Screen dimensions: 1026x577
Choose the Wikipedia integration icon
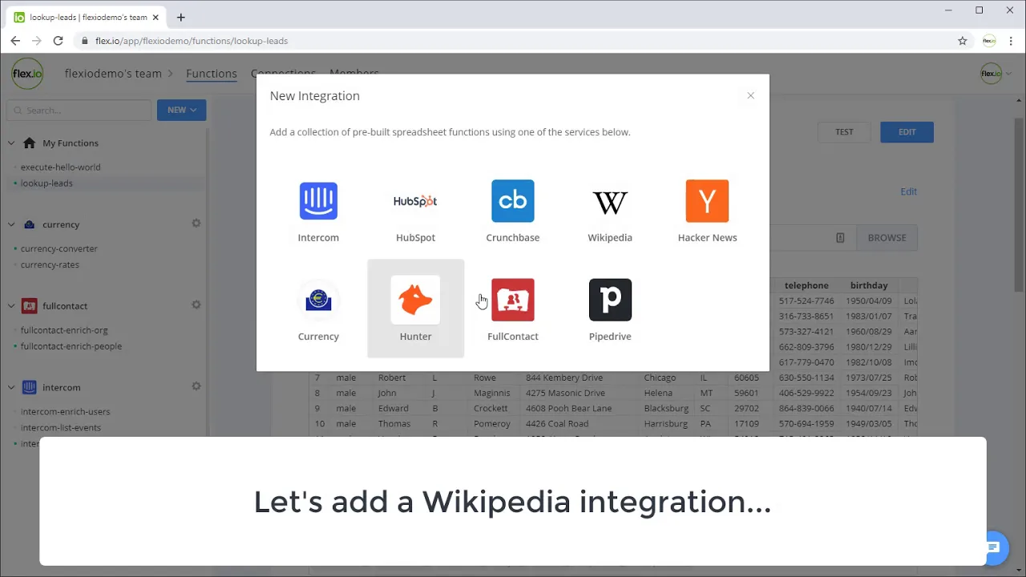(610, 202)
